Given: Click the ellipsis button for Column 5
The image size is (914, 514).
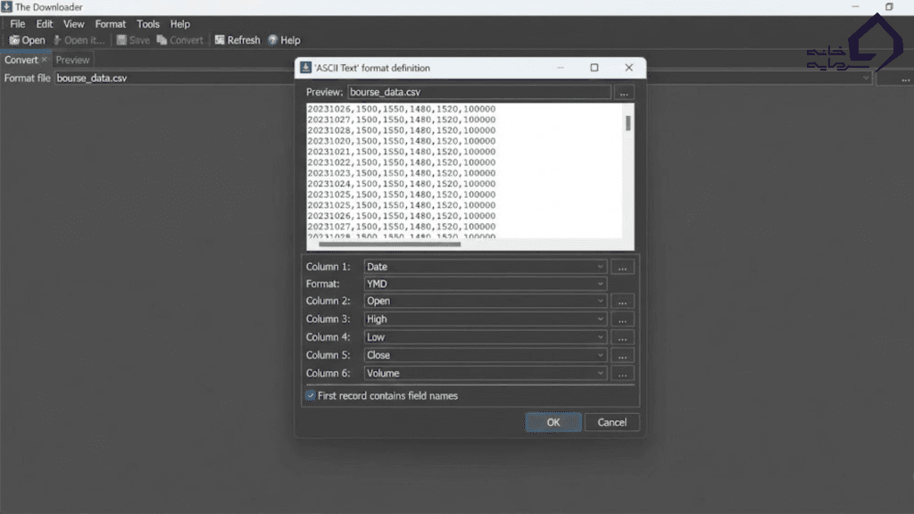Looking at the screenshot, I should (624, 355).
